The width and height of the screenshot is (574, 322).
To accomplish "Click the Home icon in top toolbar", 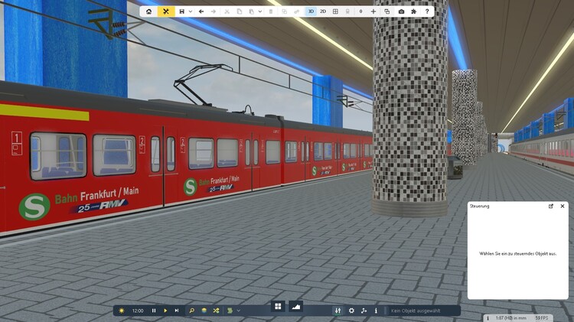I will [x=149, y=11].
